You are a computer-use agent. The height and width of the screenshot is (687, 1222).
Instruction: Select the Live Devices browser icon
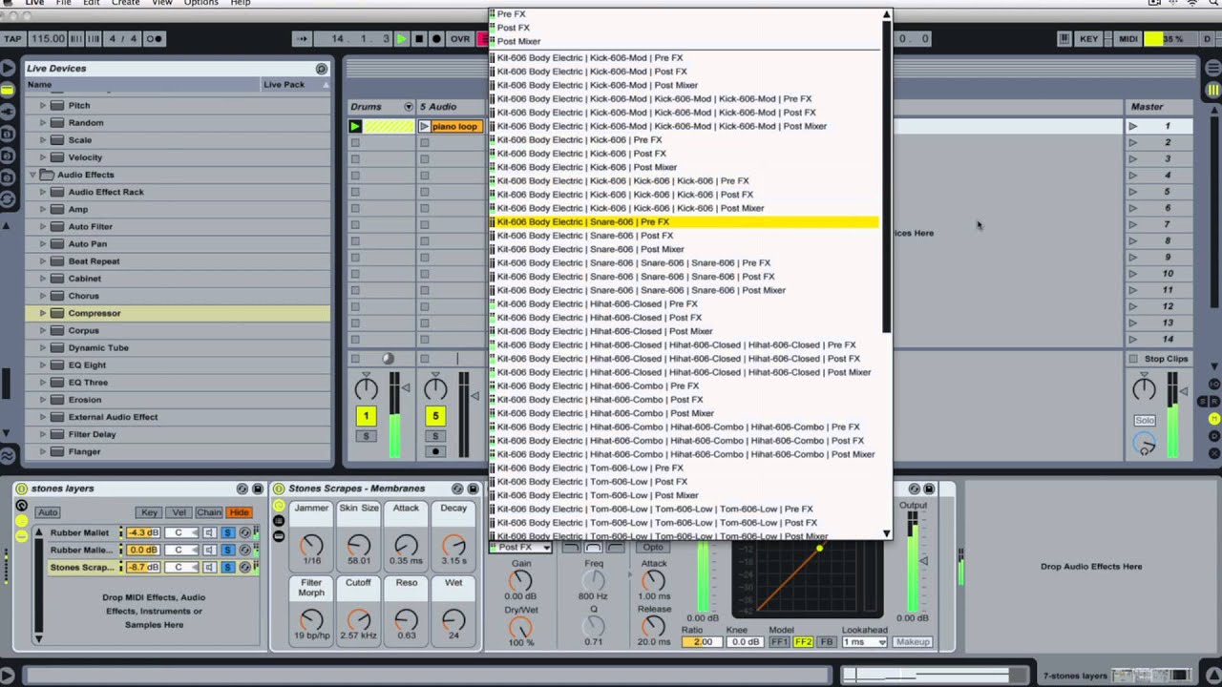click(8, 89)
